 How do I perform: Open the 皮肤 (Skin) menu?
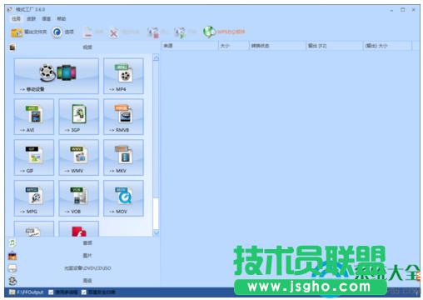pos(31,18)
